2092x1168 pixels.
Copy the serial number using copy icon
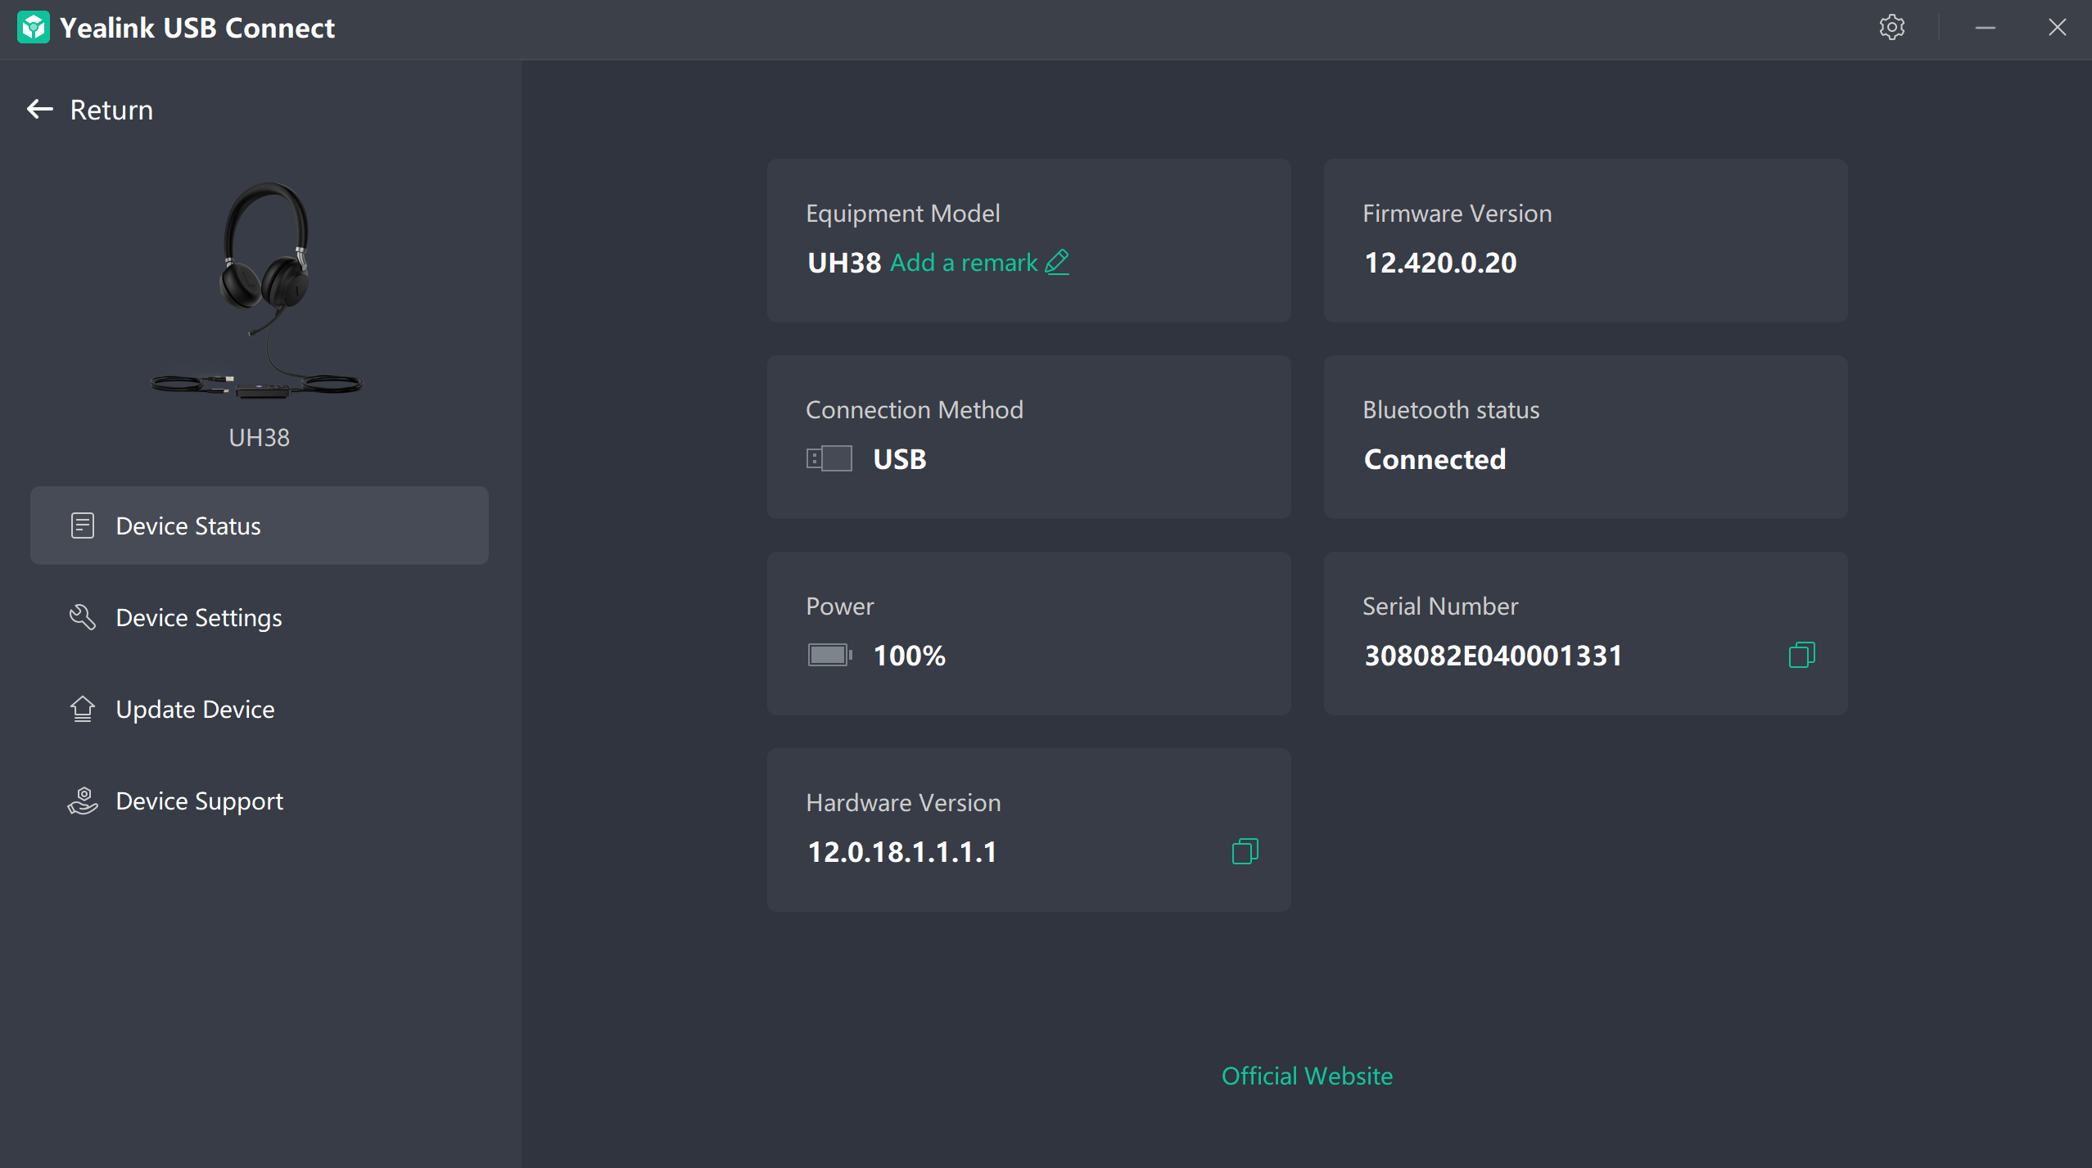tap(1801, 655)
